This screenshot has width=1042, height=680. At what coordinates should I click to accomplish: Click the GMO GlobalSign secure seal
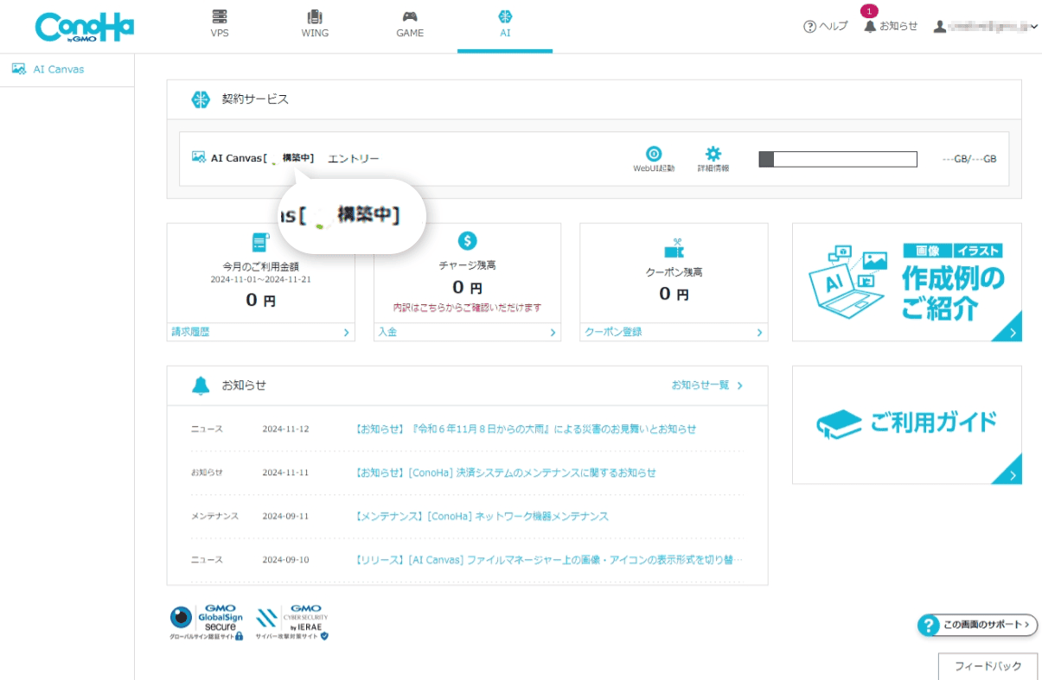pyautogui.click(x=206, y=622)
